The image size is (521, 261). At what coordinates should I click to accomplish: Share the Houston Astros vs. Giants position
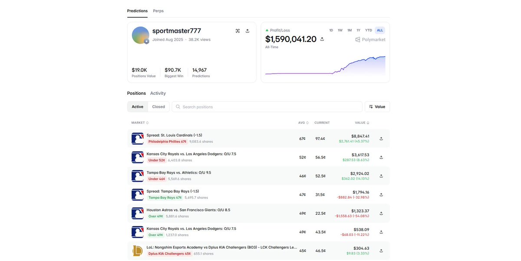[381, 213]
